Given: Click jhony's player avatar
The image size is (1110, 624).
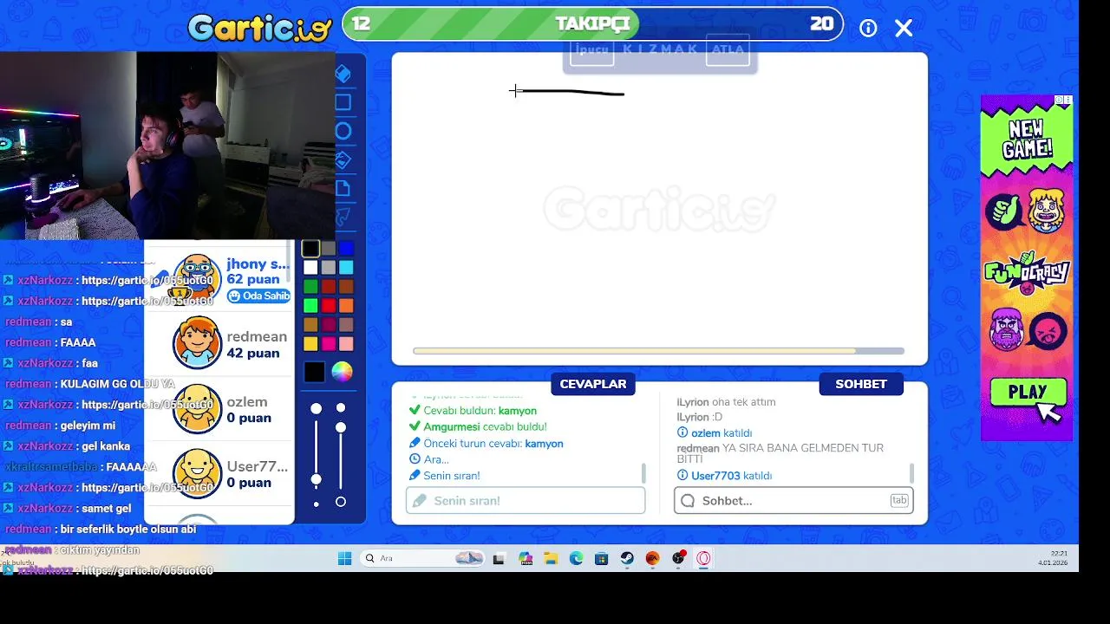Looking at the screenshot, I should pyautogui.click(x=197, y=279).
